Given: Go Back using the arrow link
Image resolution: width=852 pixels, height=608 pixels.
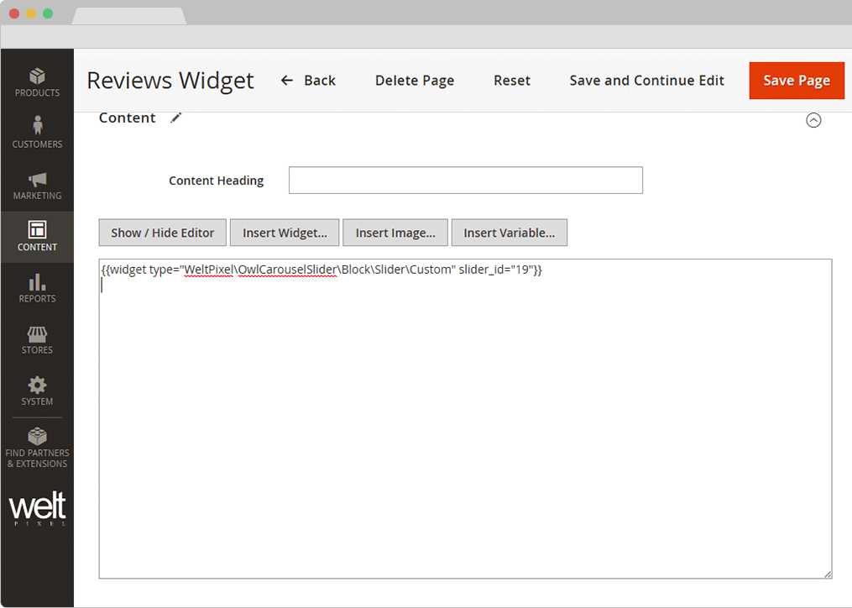Looking at the screenshot, I should point(308,81).
